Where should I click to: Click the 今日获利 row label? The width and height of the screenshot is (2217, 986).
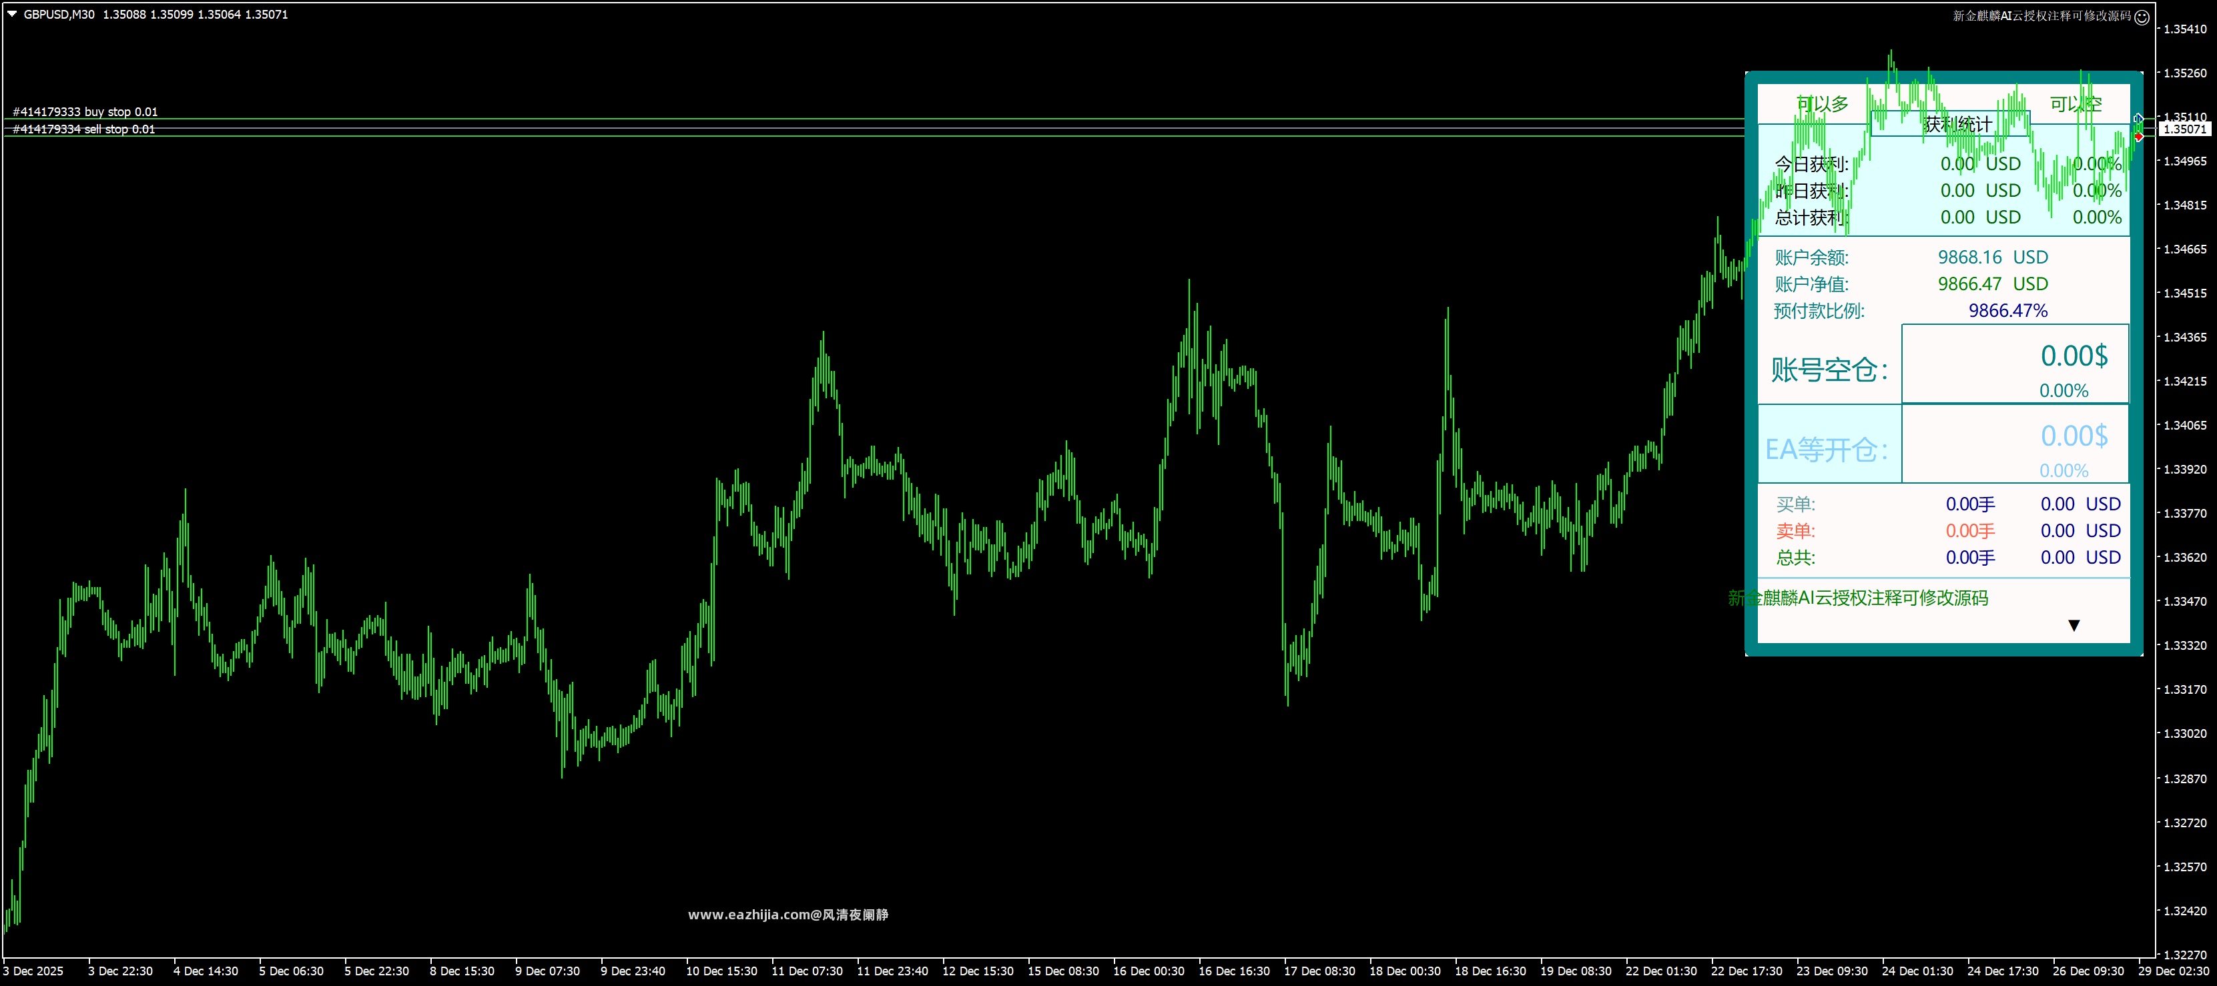[x=1811, y=163]
